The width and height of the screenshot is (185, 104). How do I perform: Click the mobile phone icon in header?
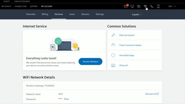tap(158, 6)
